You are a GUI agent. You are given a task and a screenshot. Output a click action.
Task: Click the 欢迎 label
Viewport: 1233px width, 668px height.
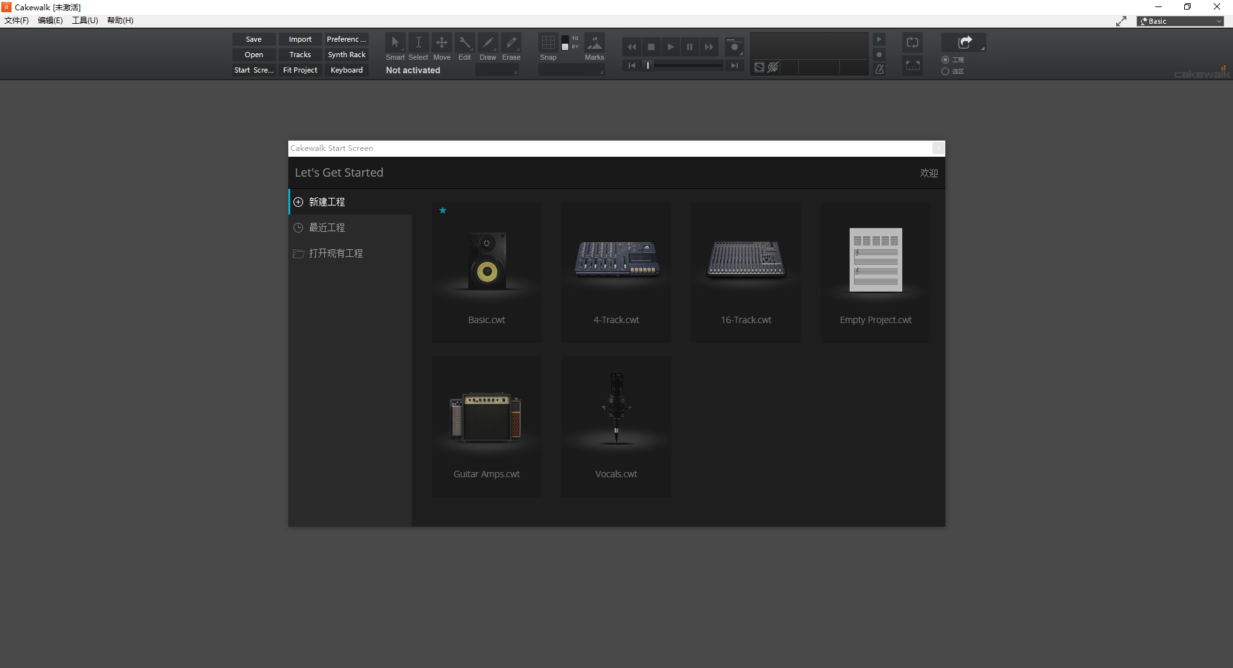(929, 173)
